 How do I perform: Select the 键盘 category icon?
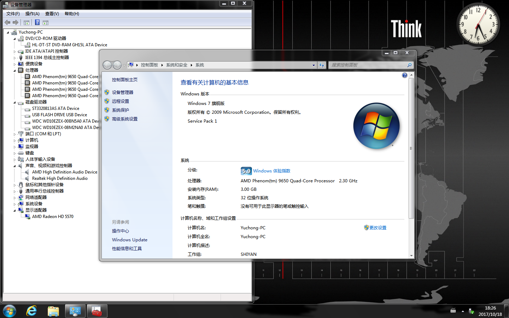tap(21, 153)
